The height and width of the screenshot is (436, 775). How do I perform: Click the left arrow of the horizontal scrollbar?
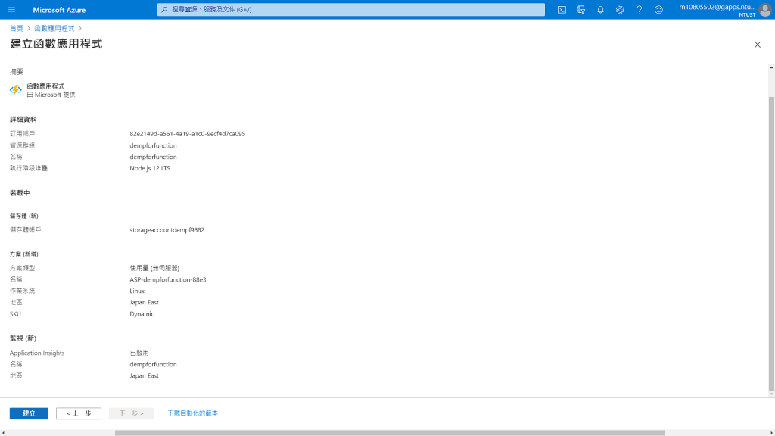click(4, 433)
